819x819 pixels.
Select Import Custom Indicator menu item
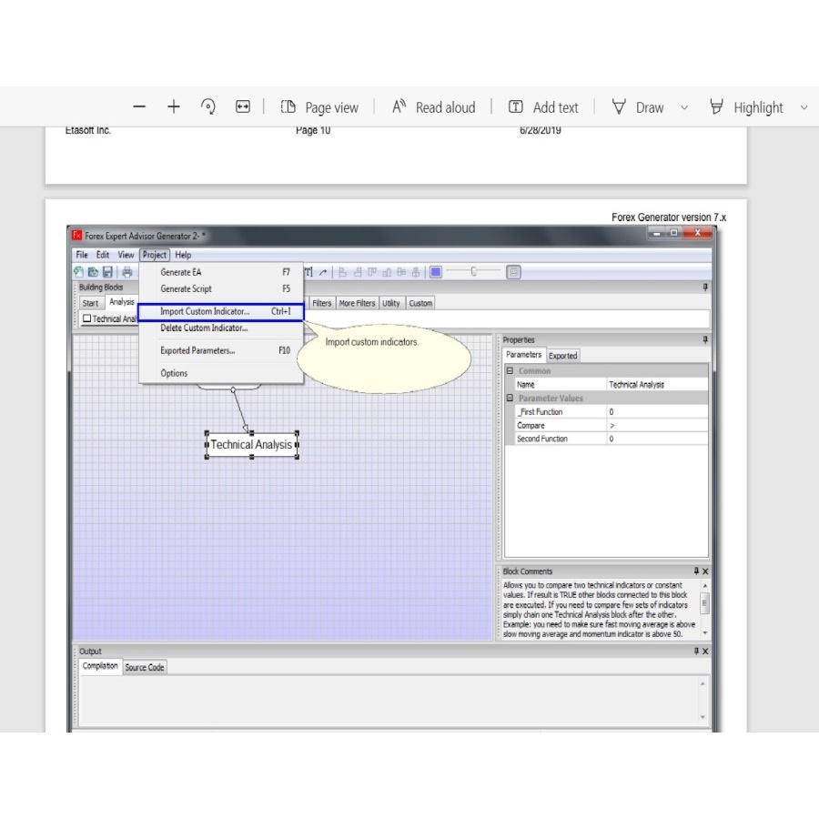221,311
